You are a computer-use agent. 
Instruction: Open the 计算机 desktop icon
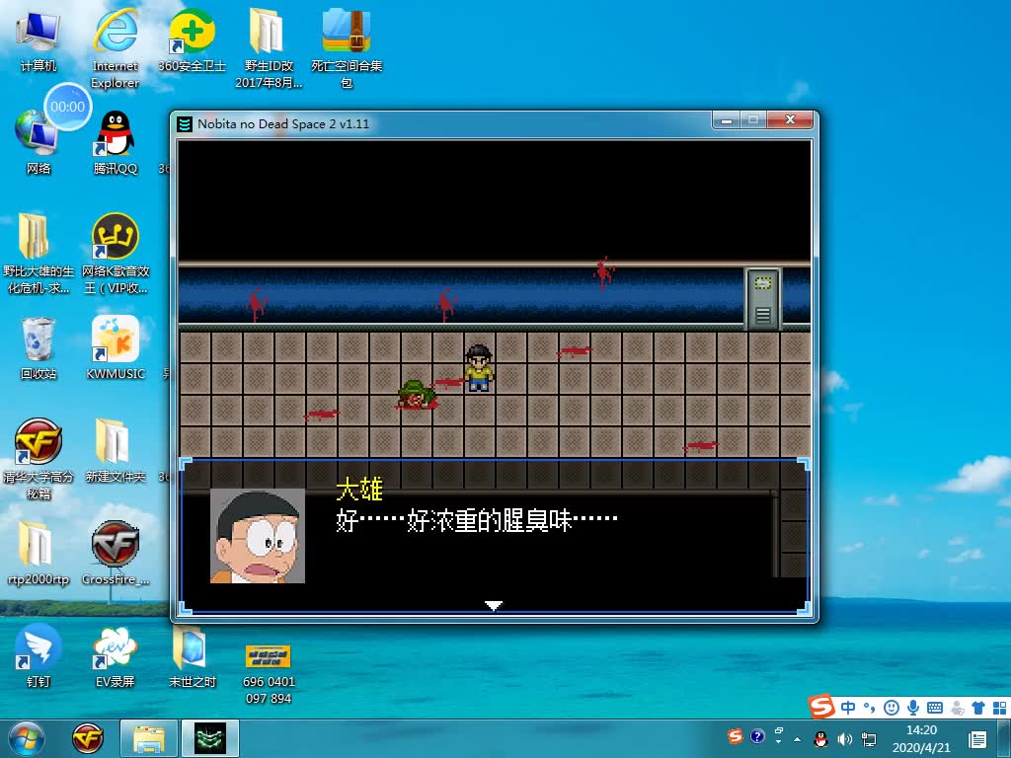point(39,39)
